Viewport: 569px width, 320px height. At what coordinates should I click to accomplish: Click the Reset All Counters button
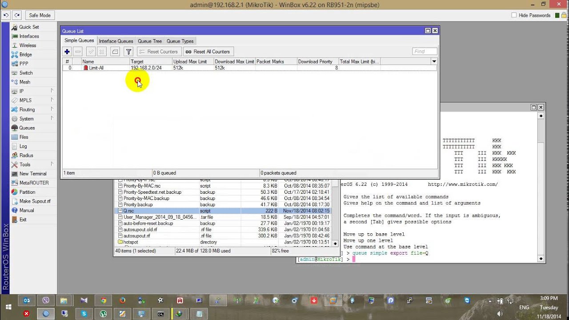click(x=208, y=52)
